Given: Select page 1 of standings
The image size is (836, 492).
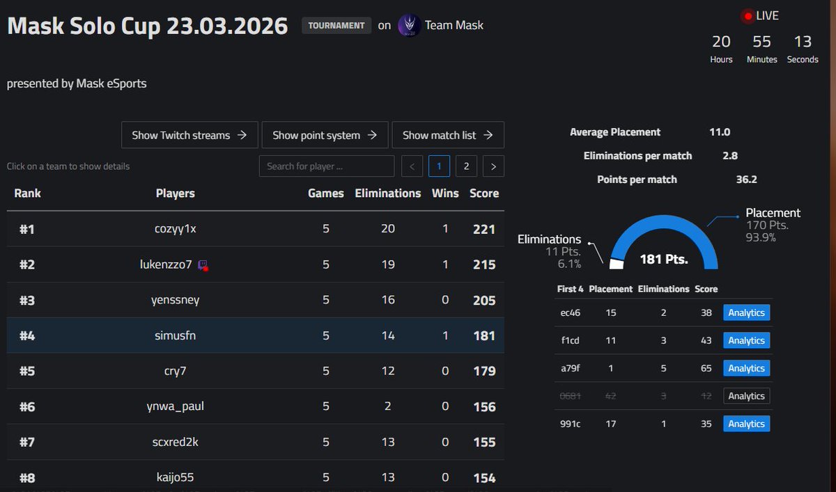Looking at the screenshot, I should (439, 166).
